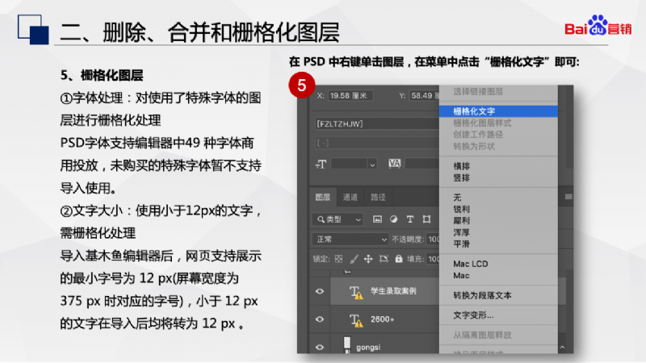This screenshot has width=646, height=363.
Task: Select 转换为段落文本 menu entry
Action: [482, 295]
